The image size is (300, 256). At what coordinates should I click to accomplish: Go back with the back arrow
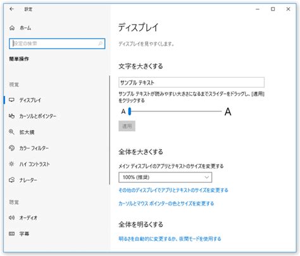[11, 9]
